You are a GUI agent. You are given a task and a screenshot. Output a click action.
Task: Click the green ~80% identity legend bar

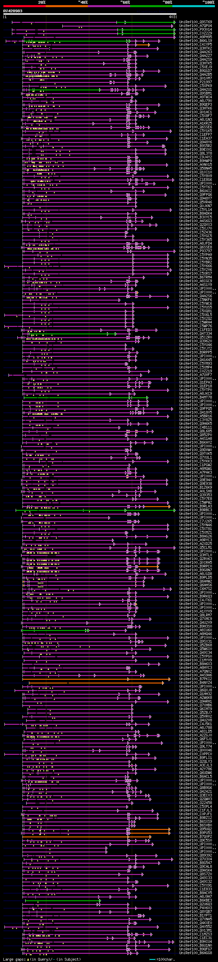[151, 6]
